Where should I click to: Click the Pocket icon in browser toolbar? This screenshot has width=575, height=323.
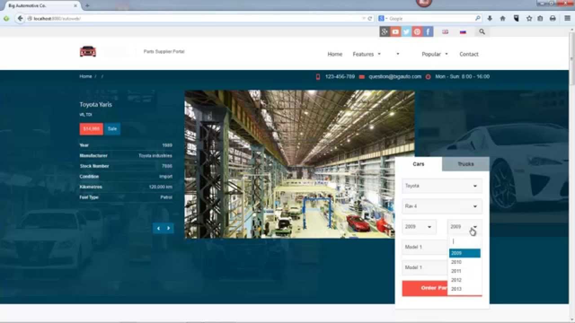(516, 18)
